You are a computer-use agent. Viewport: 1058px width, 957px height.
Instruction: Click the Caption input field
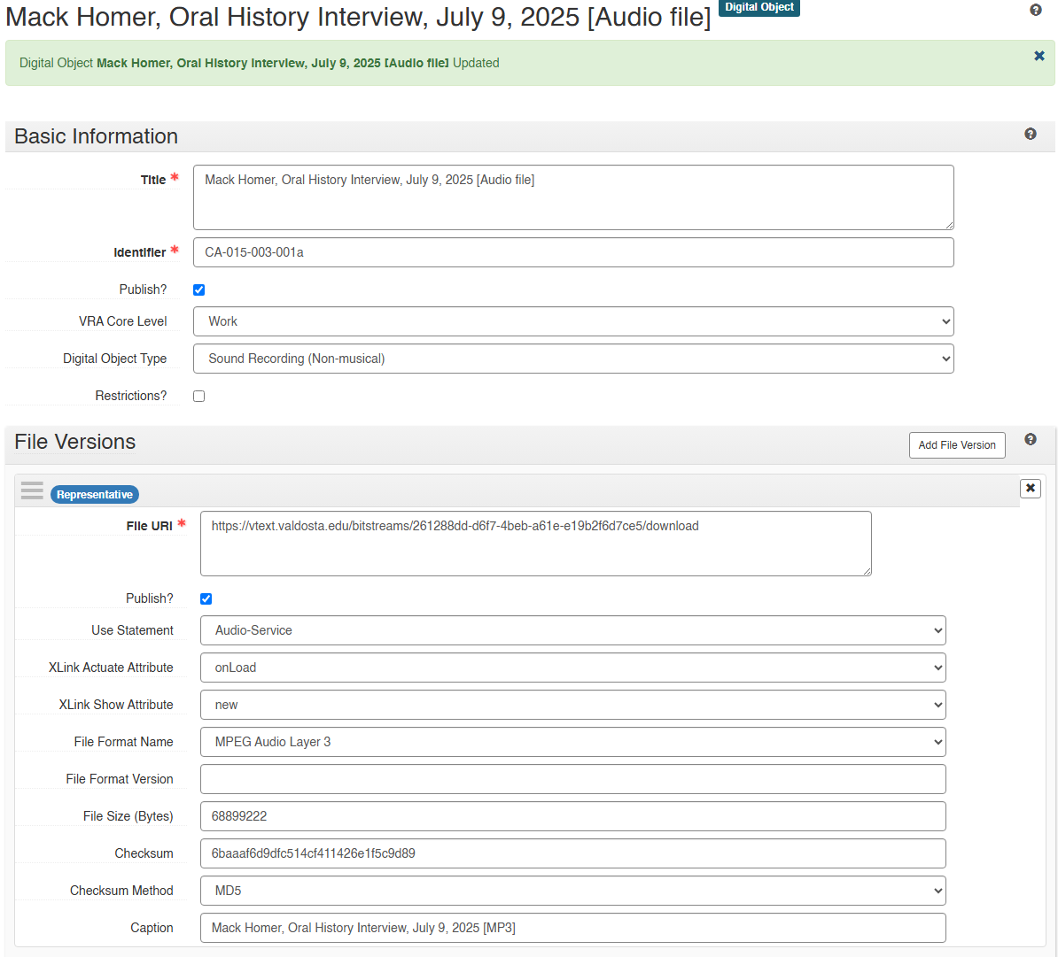point(572,928)
